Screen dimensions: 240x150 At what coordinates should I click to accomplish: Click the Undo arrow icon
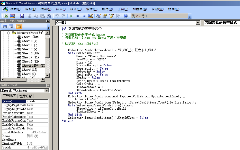point(57,16)
